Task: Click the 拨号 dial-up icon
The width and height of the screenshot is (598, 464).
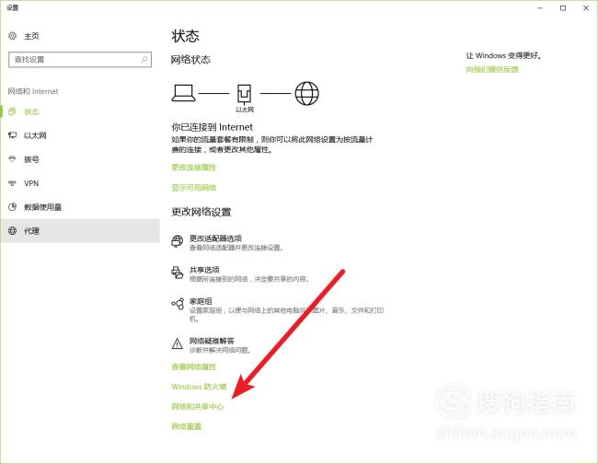Action: [13, 159]
